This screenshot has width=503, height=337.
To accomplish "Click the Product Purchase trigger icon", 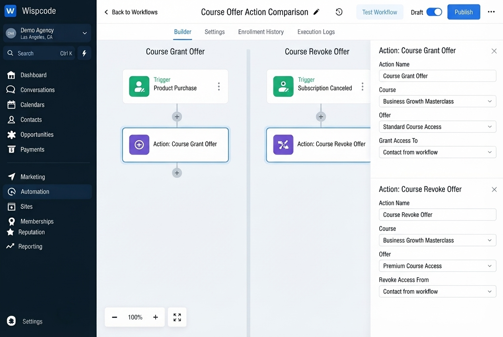I will (139, 87).
